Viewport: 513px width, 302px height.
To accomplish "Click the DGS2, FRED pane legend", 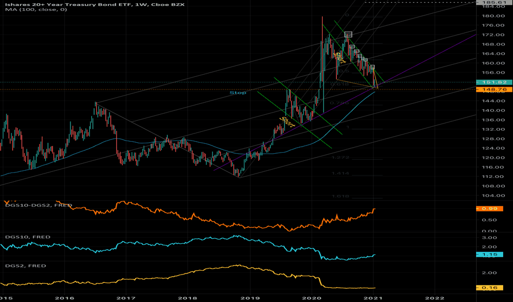I will pyautogui.click(x=25, y=266).
